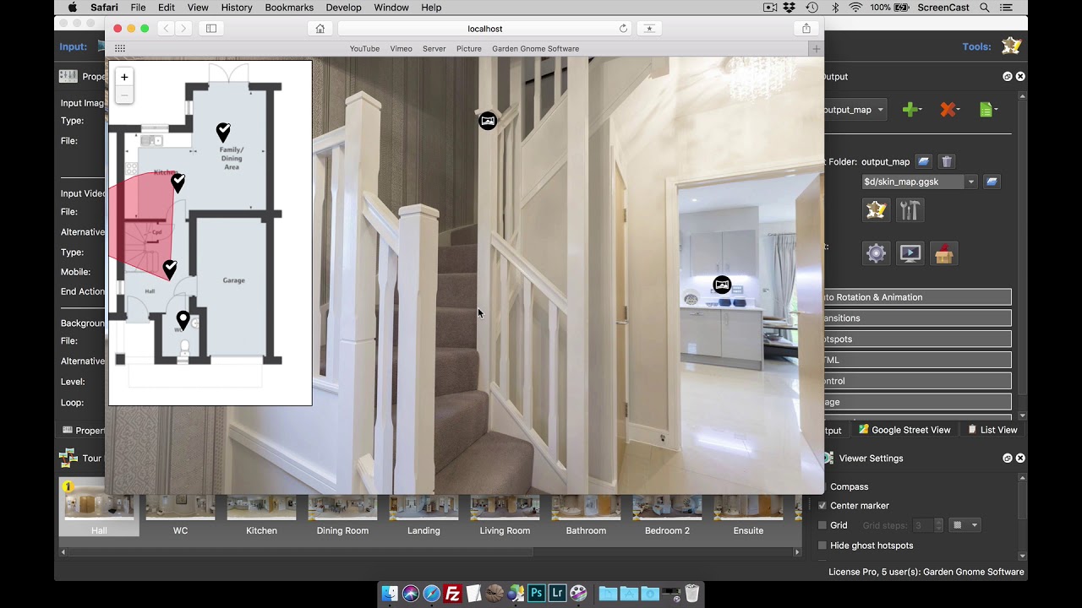1082x608 pixels.
Task: Open the Develop menu
Action: click(343, 8)
